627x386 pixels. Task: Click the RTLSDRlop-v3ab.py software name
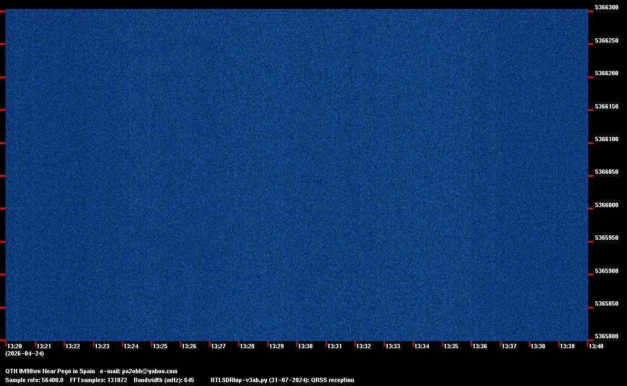coord(239,380)
